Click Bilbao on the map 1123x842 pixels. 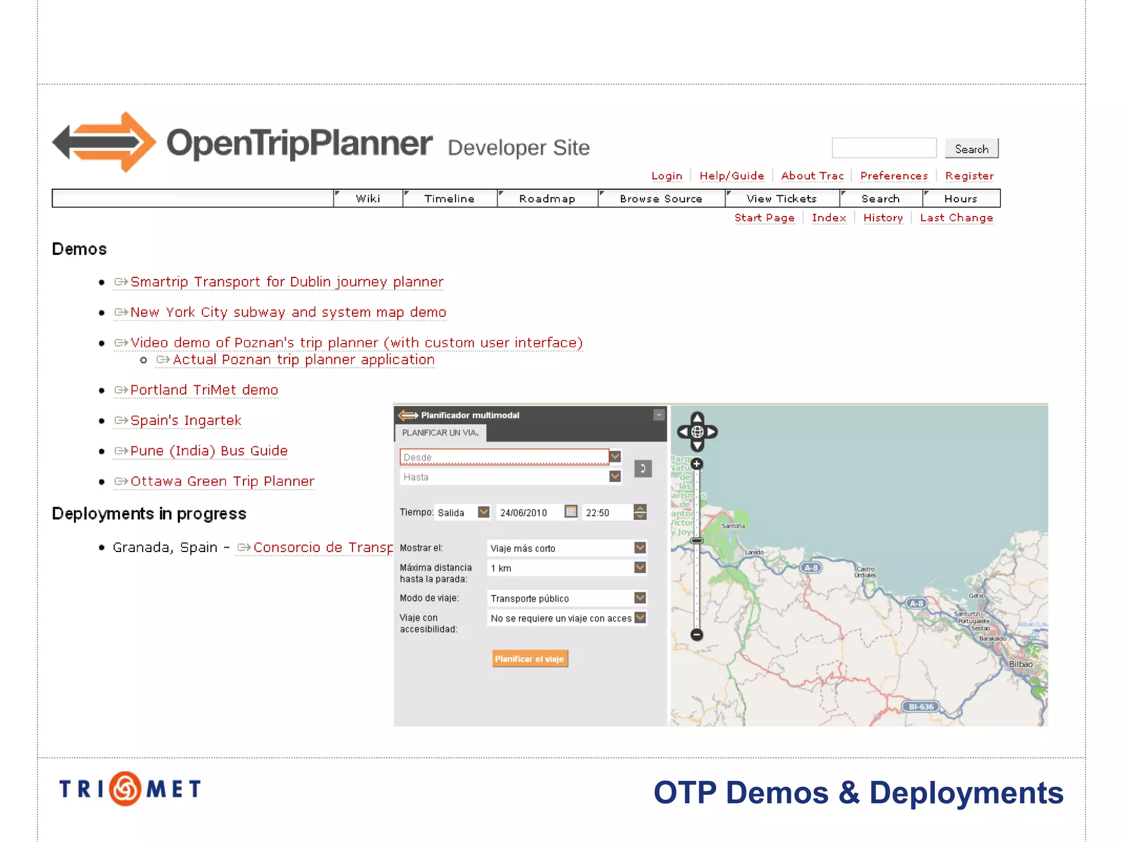1020,664
